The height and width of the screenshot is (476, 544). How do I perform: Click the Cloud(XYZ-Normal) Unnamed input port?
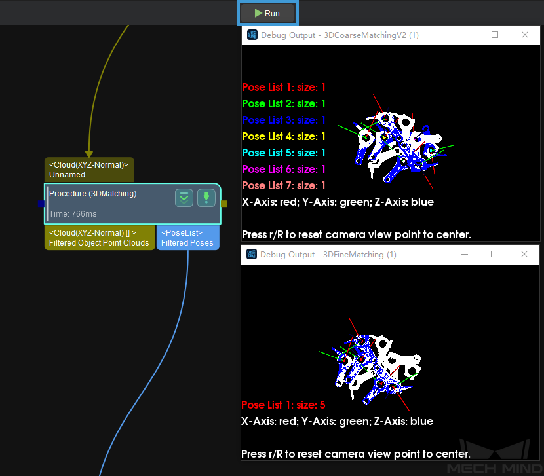point(89,170)
